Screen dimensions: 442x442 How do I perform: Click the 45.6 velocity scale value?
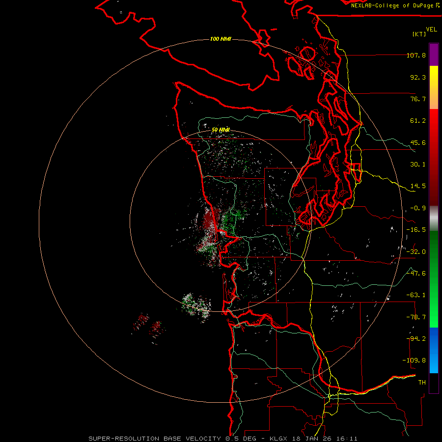click(x=418, y=142)
